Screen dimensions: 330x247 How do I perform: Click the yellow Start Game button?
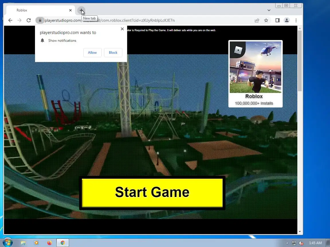152,193
